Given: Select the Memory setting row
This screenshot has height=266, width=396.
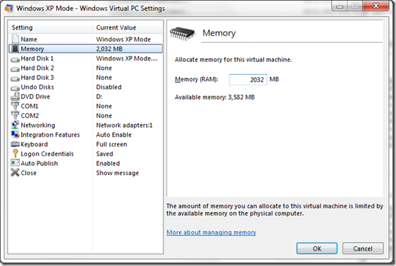Looking at the screenshot, I should coord(86,49).
